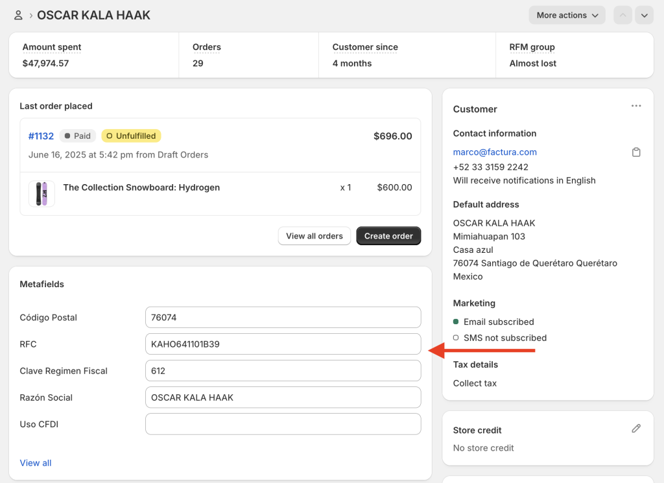This screenshot has width=664, height=483.
Task: Copy email with the clipboard icon
Action: pyautogui.click(x=636, y=152)
